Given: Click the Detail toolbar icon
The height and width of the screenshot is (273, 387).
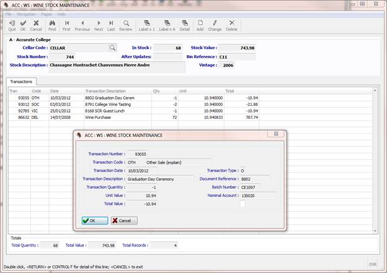Looking at the screenshot, I should point(185,25).
